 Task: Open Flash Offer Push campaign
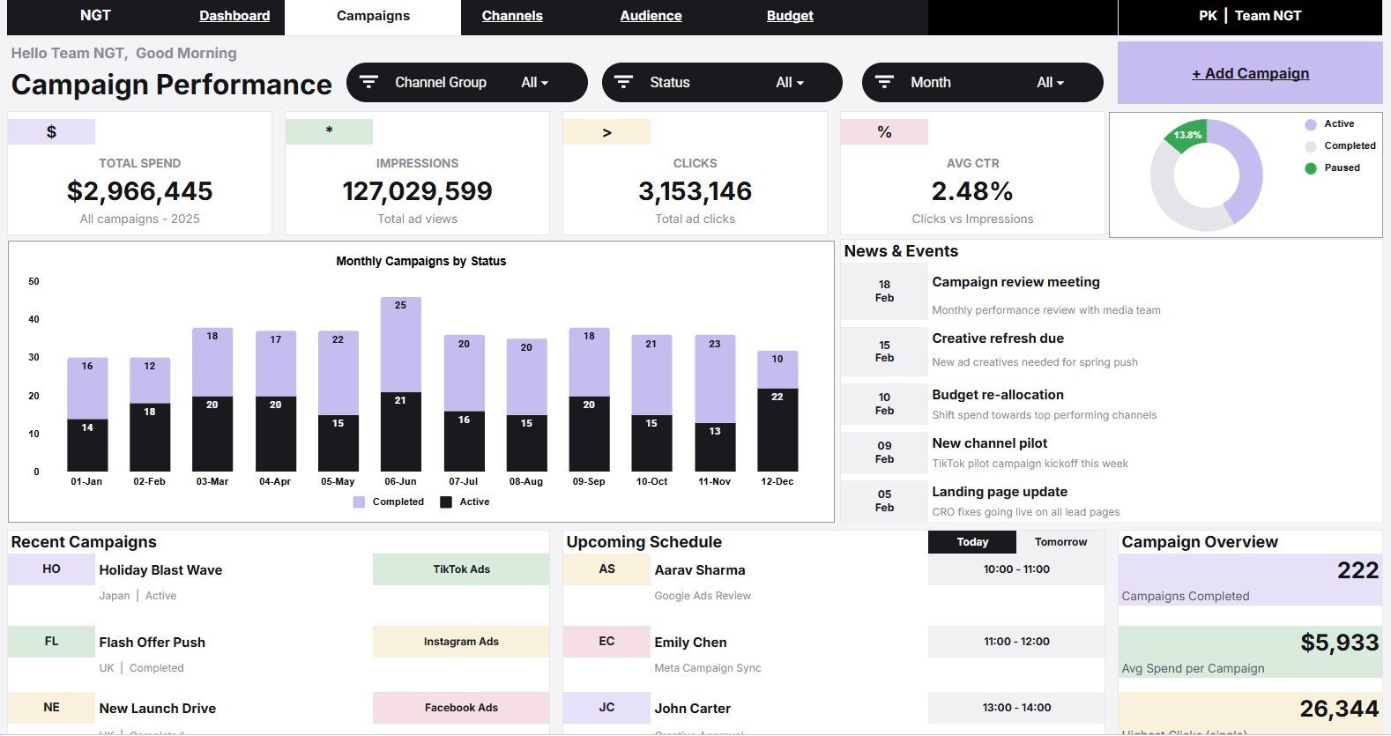pyautogui.click(x=152, y=643)
